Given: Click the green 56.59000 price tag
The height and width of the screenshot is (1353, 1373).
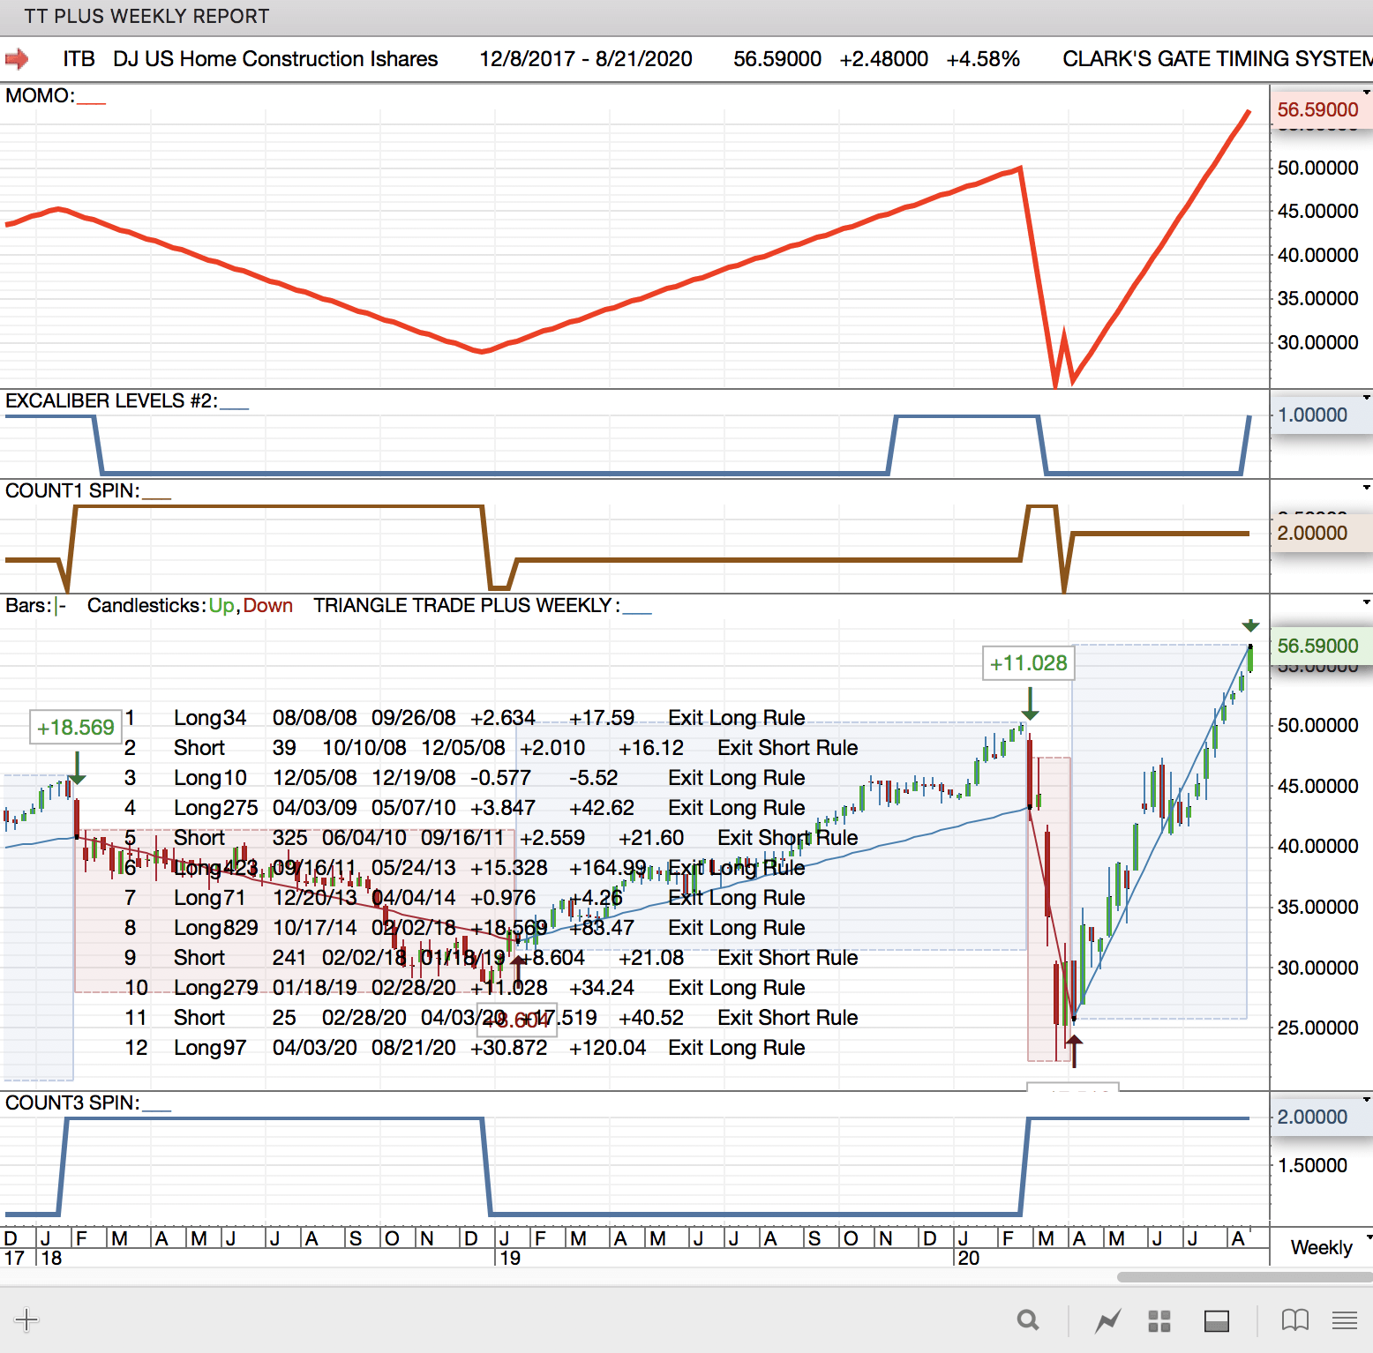Looking at the screenshot, I should click(x=1320, y=646).
